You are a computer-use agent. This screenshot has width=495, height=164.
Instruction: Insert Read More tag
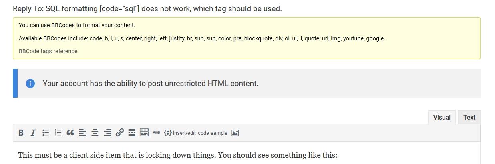pyautogui.click(x=132, y=133)
